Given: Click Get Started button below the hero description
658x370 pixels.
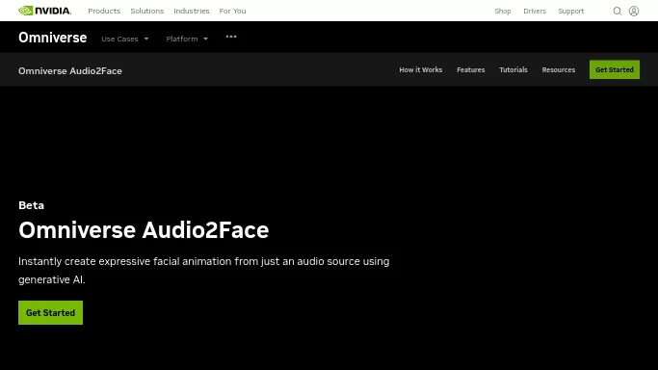Looking at the screenshot, I should coord(50,312).
